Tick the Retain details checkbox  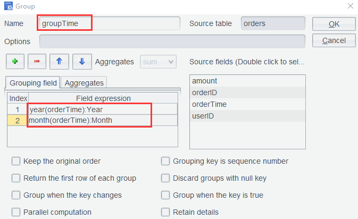[165, 212]
